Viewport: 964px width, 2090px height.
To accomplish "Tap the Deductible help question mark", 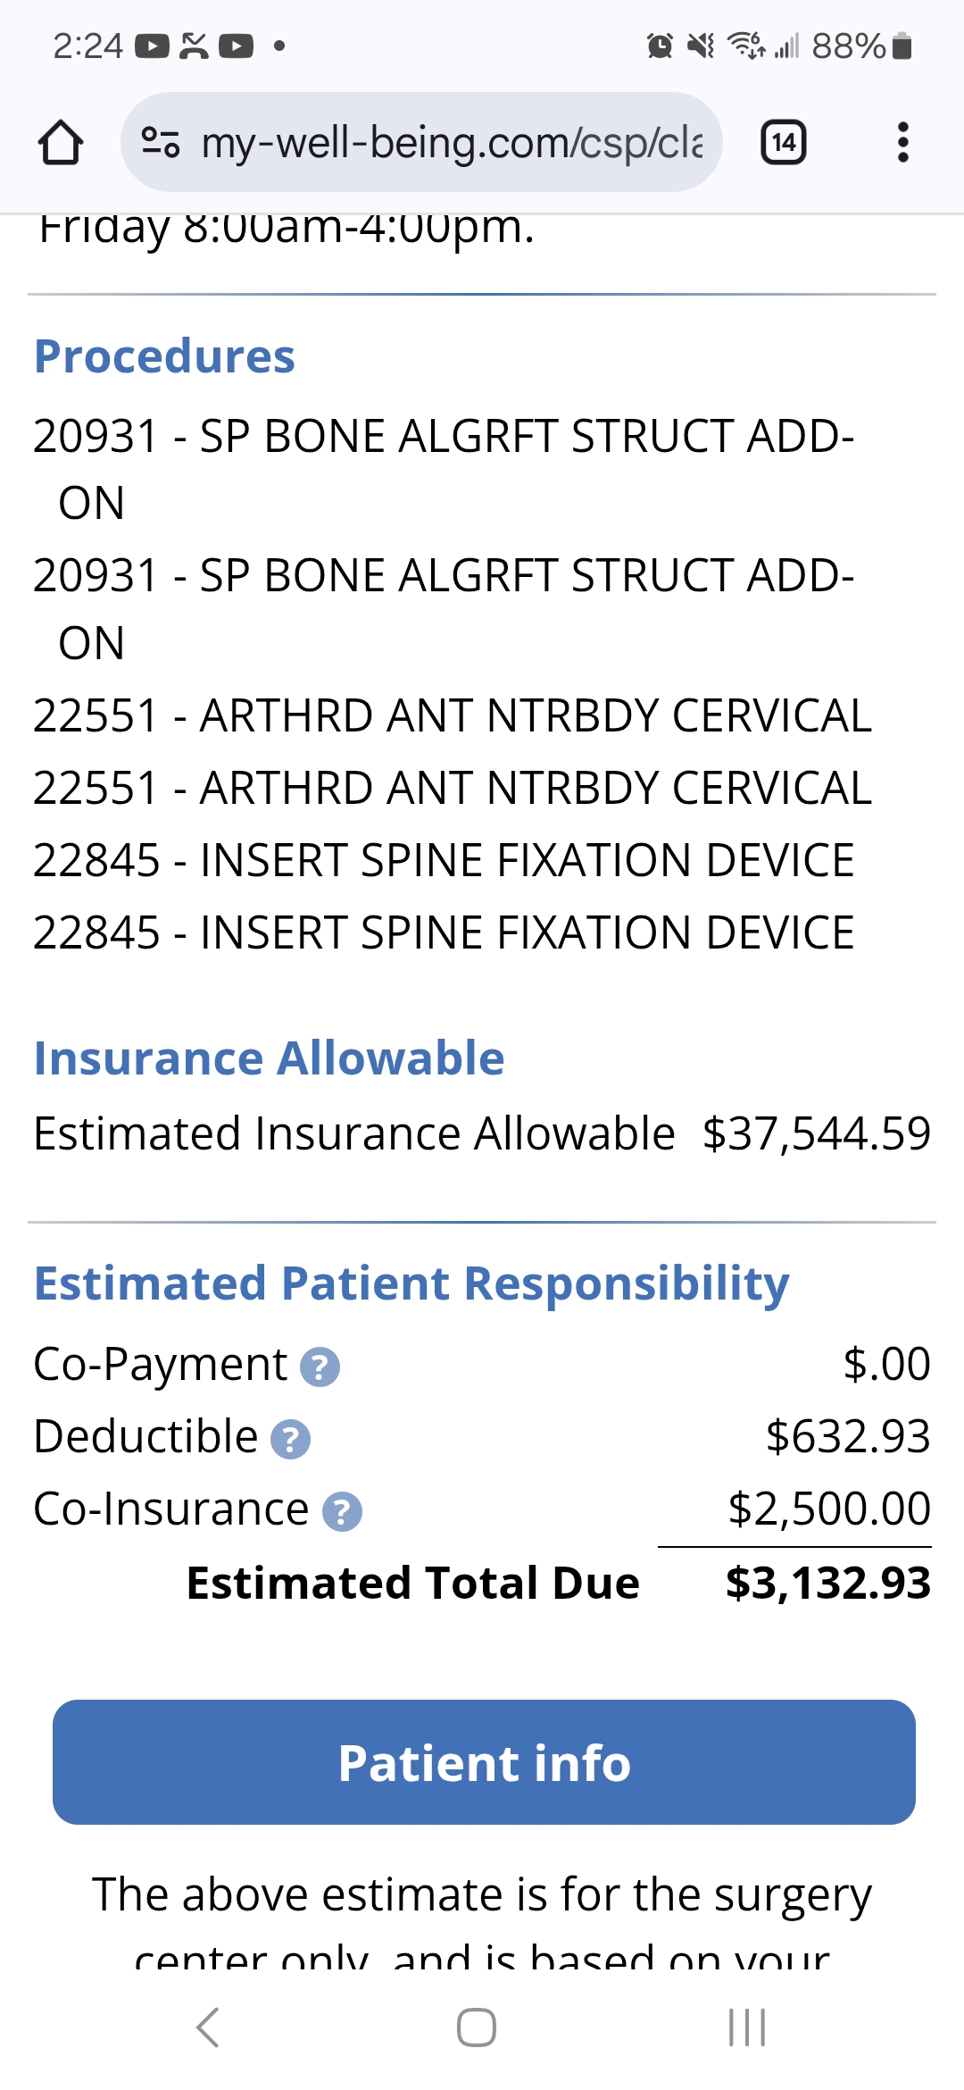I will coord(290,1439).
